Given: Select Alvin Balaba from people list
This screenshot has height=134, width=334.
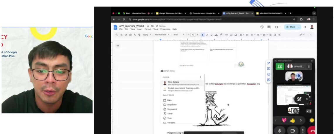Looking at the screenshot, I should [182, 83].
